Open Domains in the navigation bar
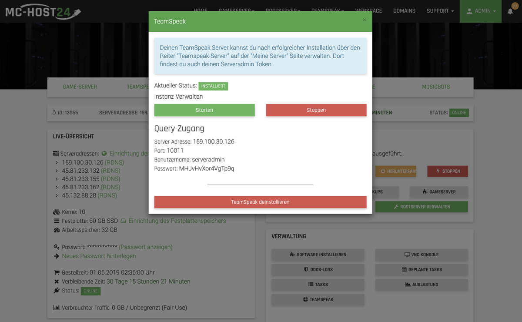 point(404,11)
